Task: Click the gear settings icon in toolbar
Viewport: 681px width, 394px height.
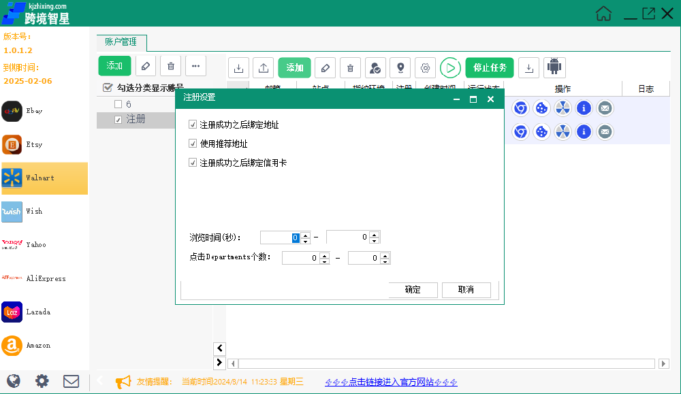Action: point(425,67)
